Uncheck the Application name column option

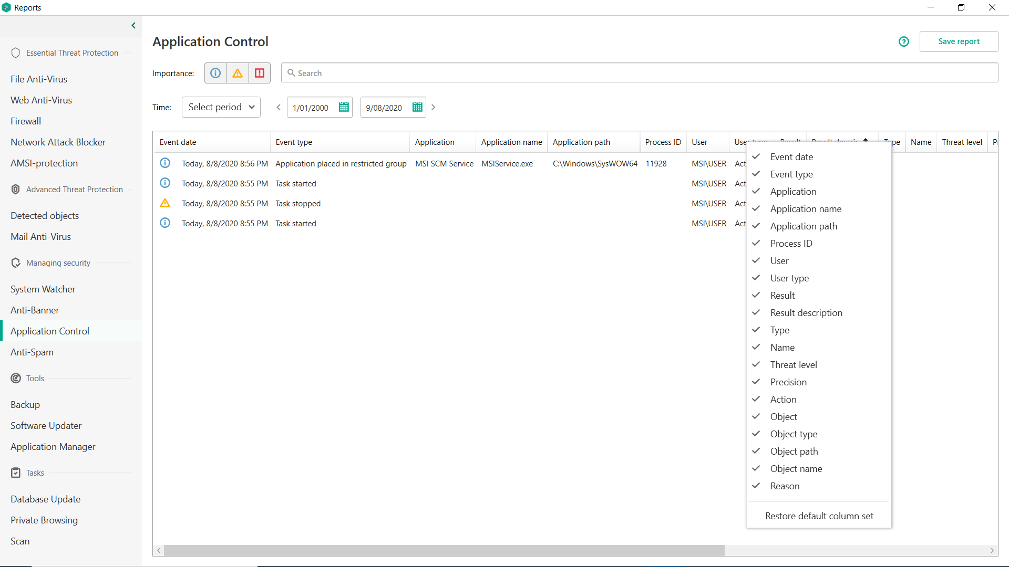(818, 208)
